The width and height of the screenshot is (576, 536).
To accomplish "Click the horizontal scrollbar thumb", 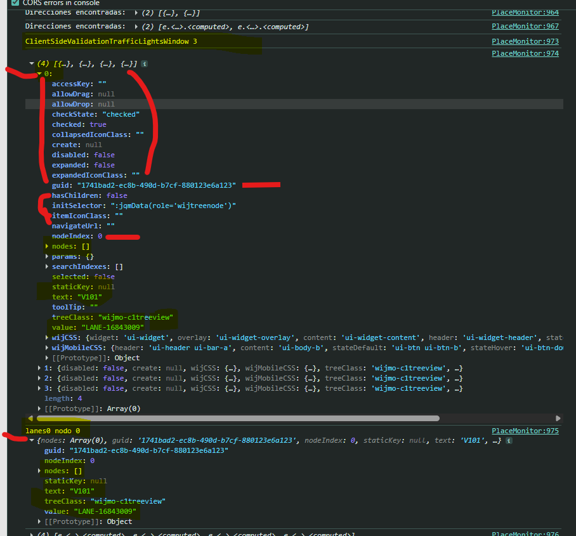I will tap(238, 419).
